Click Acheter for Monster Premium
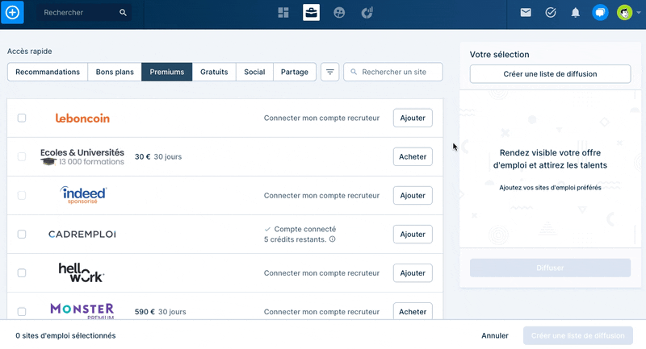 [x=413, y=311]
